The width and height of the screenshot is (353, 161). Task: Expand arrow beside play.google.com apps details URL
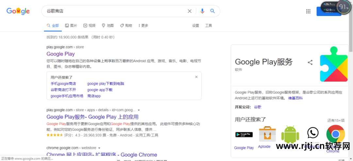tap(139, 110)
